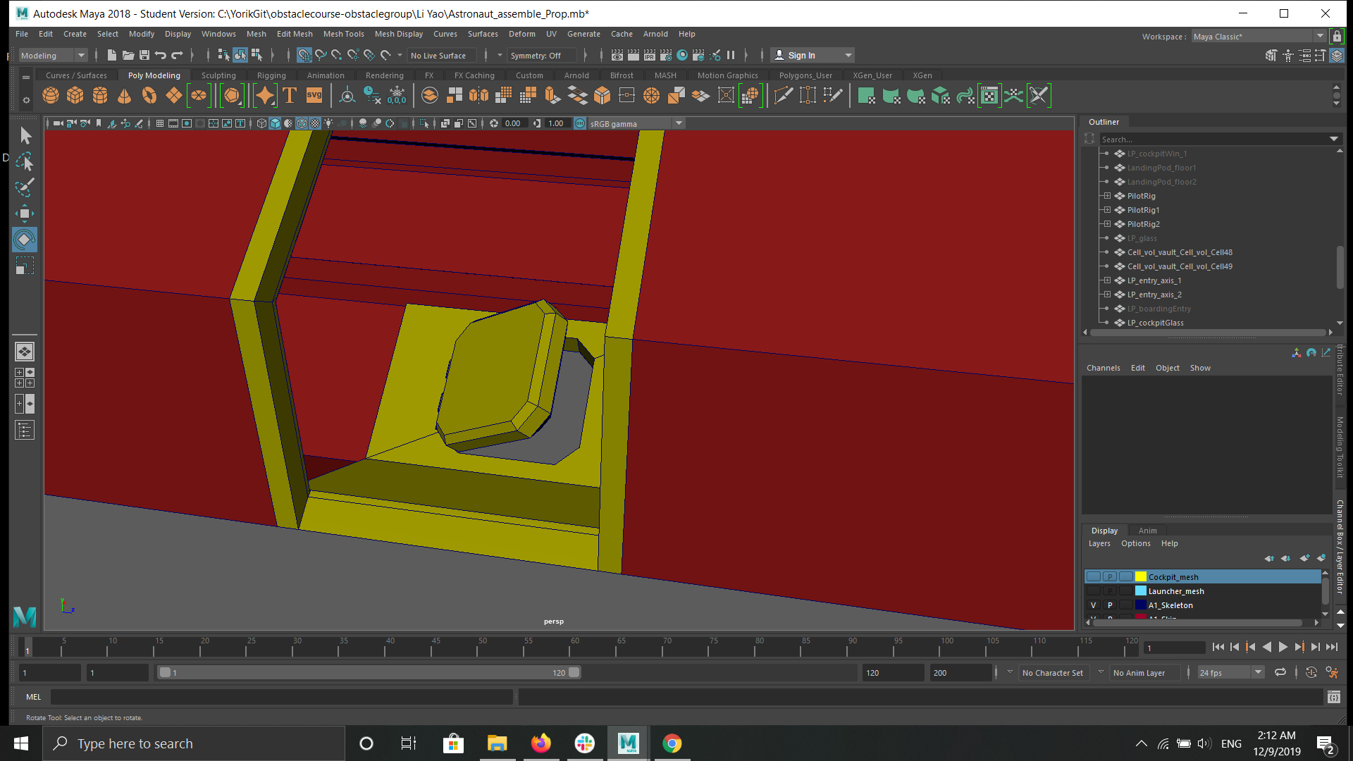Click the Sign In button

[801, 55]
